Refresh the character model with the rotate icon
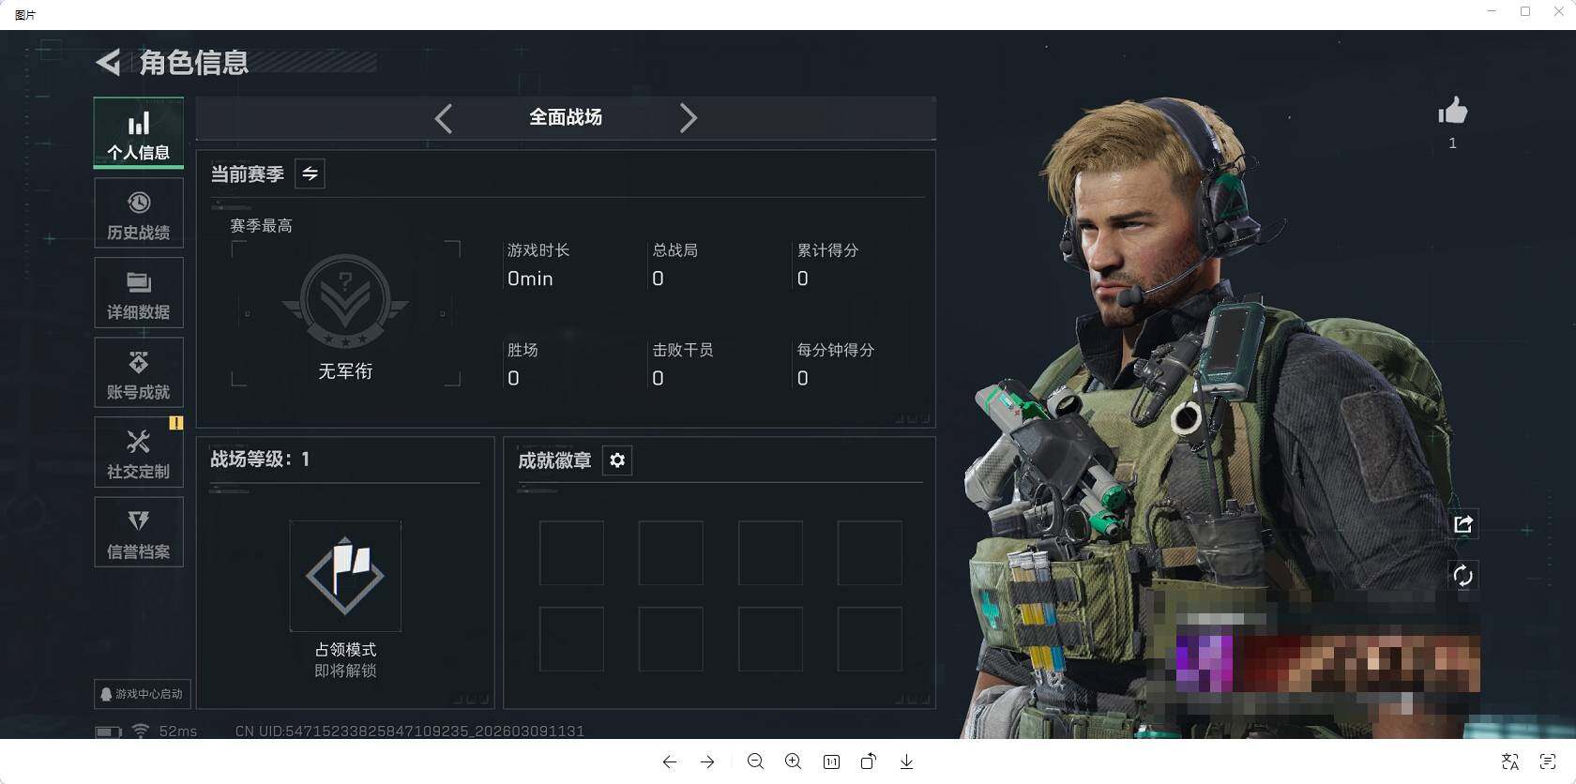Screen dimensions: 1576x784 tap(1462, 575)
